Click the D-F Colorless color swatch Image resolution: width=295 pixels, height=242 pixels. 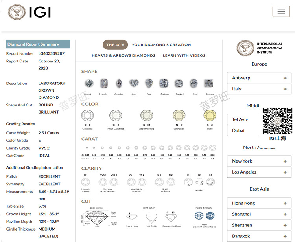(x=87, y=115)
